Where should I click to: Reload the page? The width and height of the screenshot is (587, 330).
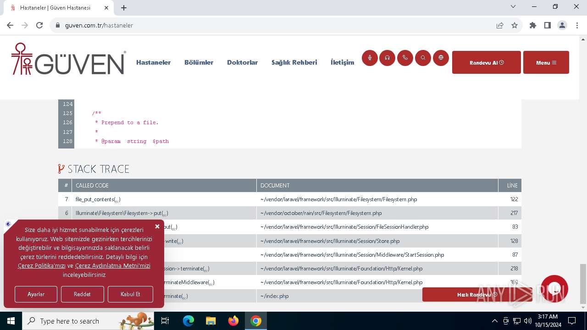[39, 25]
